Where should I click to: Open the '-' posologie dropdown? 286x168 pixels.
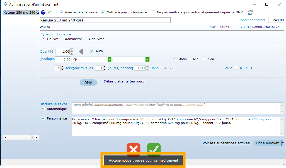pos(147,59)
